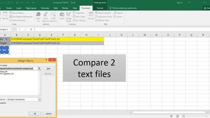Open the XML Source pane
210x118 pixels.
(91, 16)
